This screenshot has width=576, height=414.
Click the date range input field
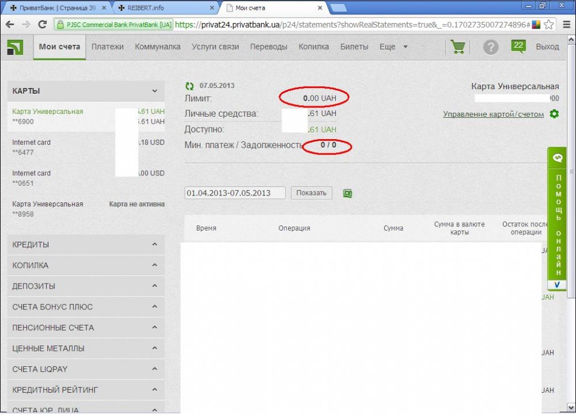[235, 193]
